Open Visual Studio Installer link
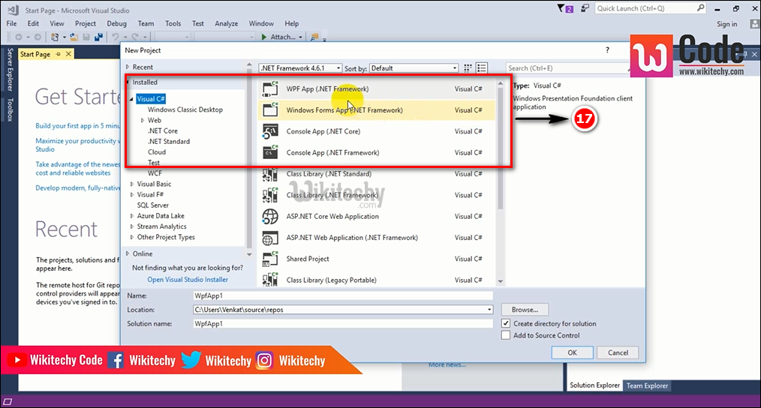 (x=188, y=280)
